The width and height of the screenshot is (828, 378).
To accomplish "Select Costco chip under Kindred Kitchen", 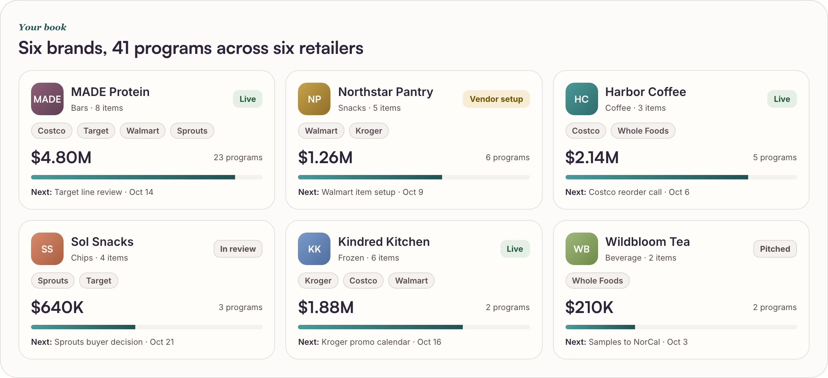I will pos(363,281).
